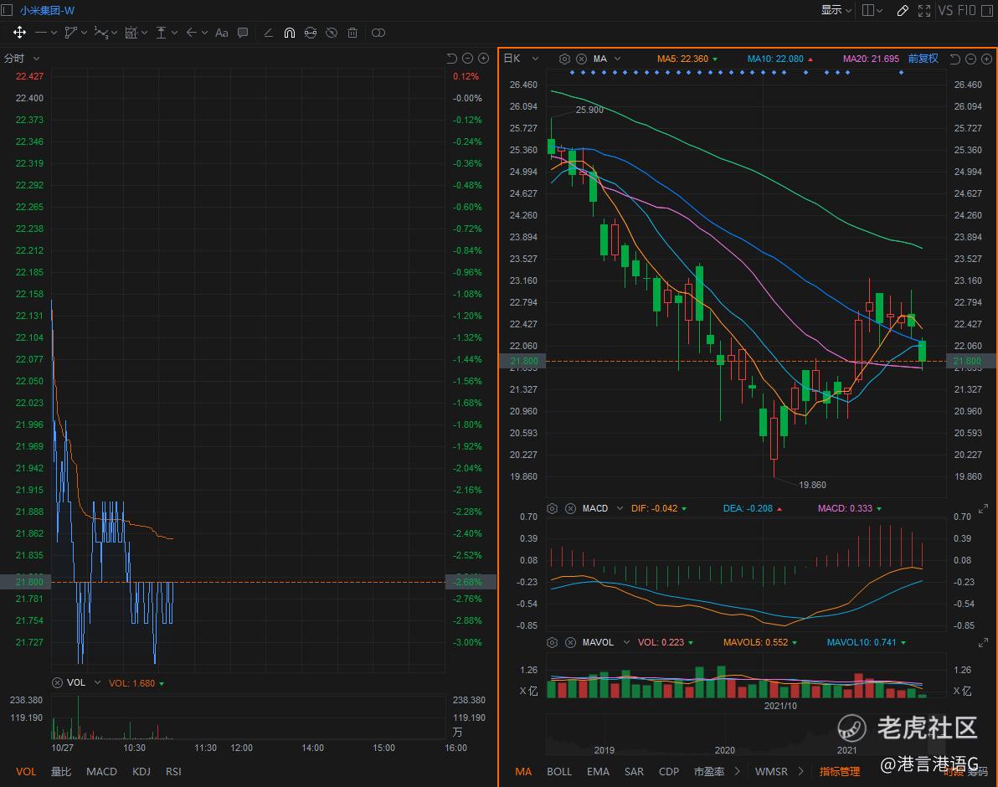Open MACD indicator settings gear

[x=553, y=508]
